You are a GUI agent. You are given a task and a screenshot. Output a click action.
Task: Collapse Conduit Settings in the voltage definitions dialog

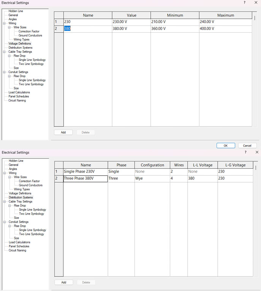point(4,72)
